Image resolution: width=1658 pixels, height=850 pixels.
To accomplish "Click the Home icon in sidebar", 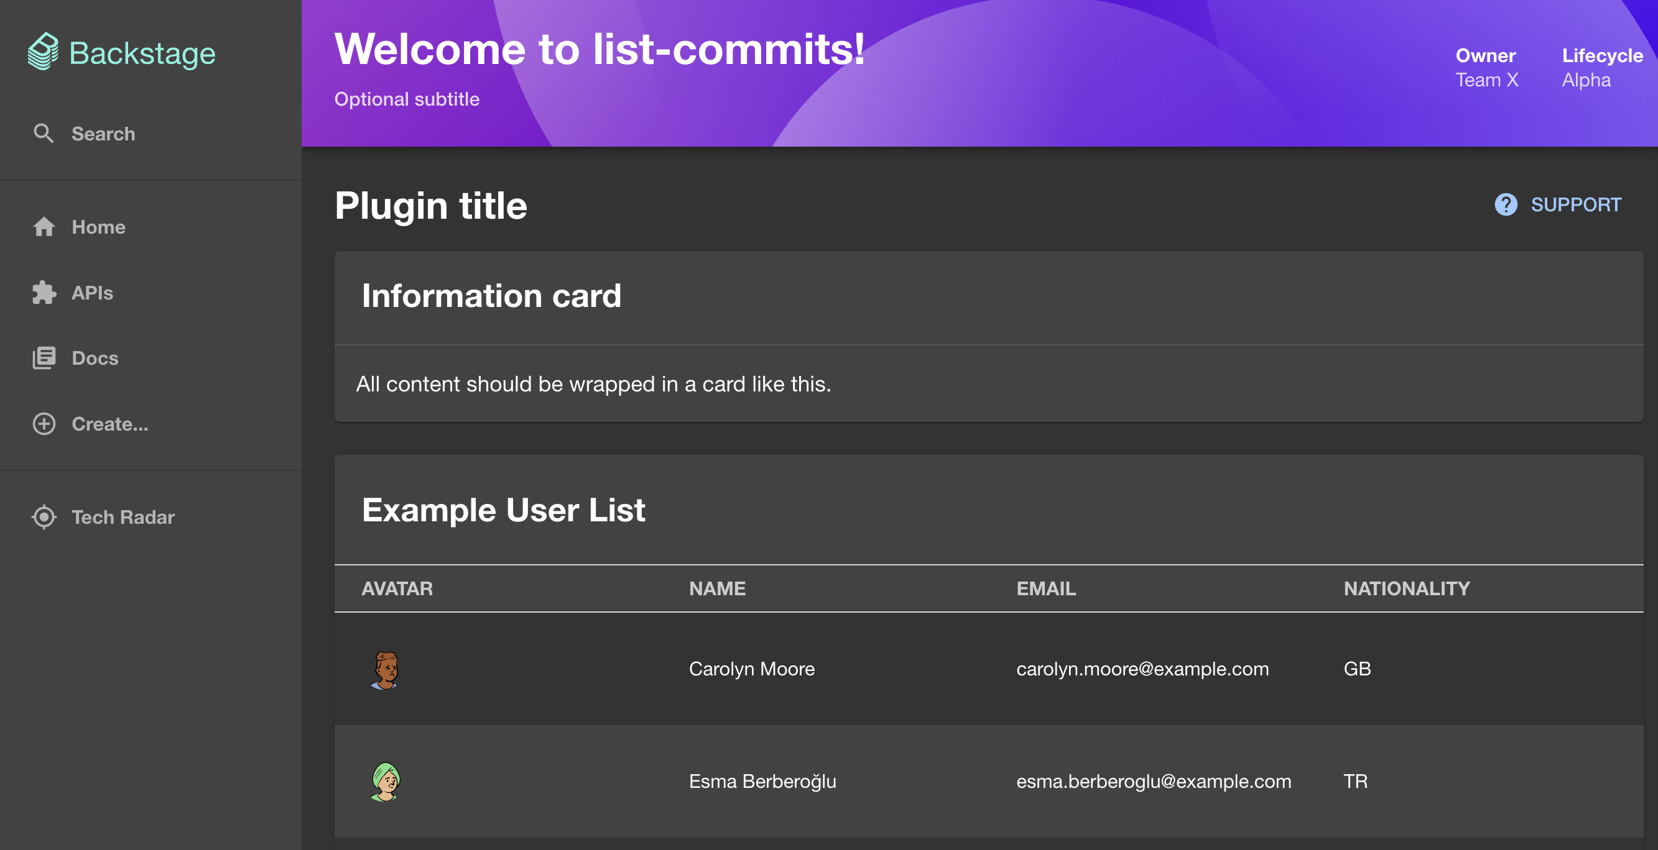I will [x=45, y=227].
